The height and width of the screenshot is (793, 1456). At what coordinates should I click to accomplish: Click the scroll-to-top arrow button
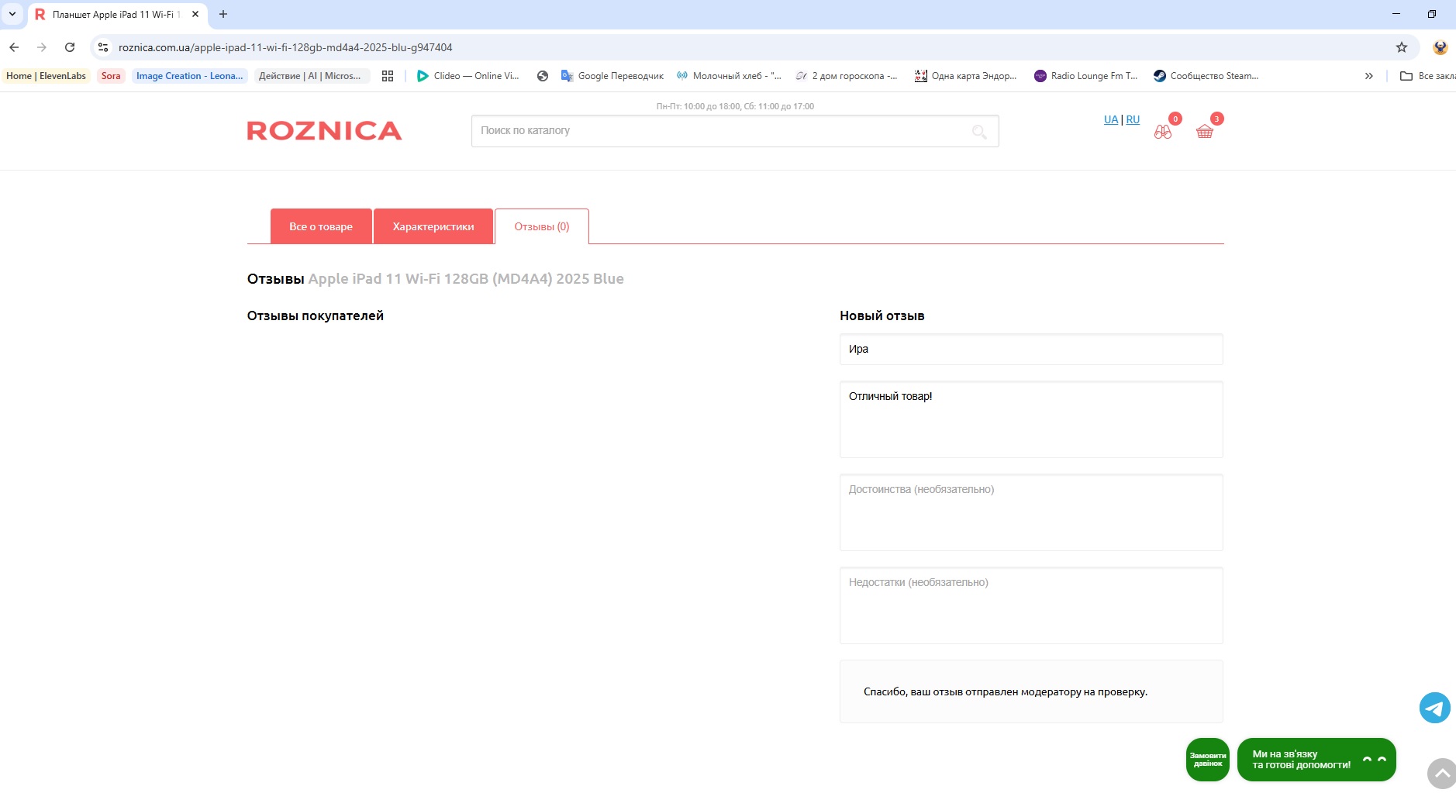click(1441, 773)
